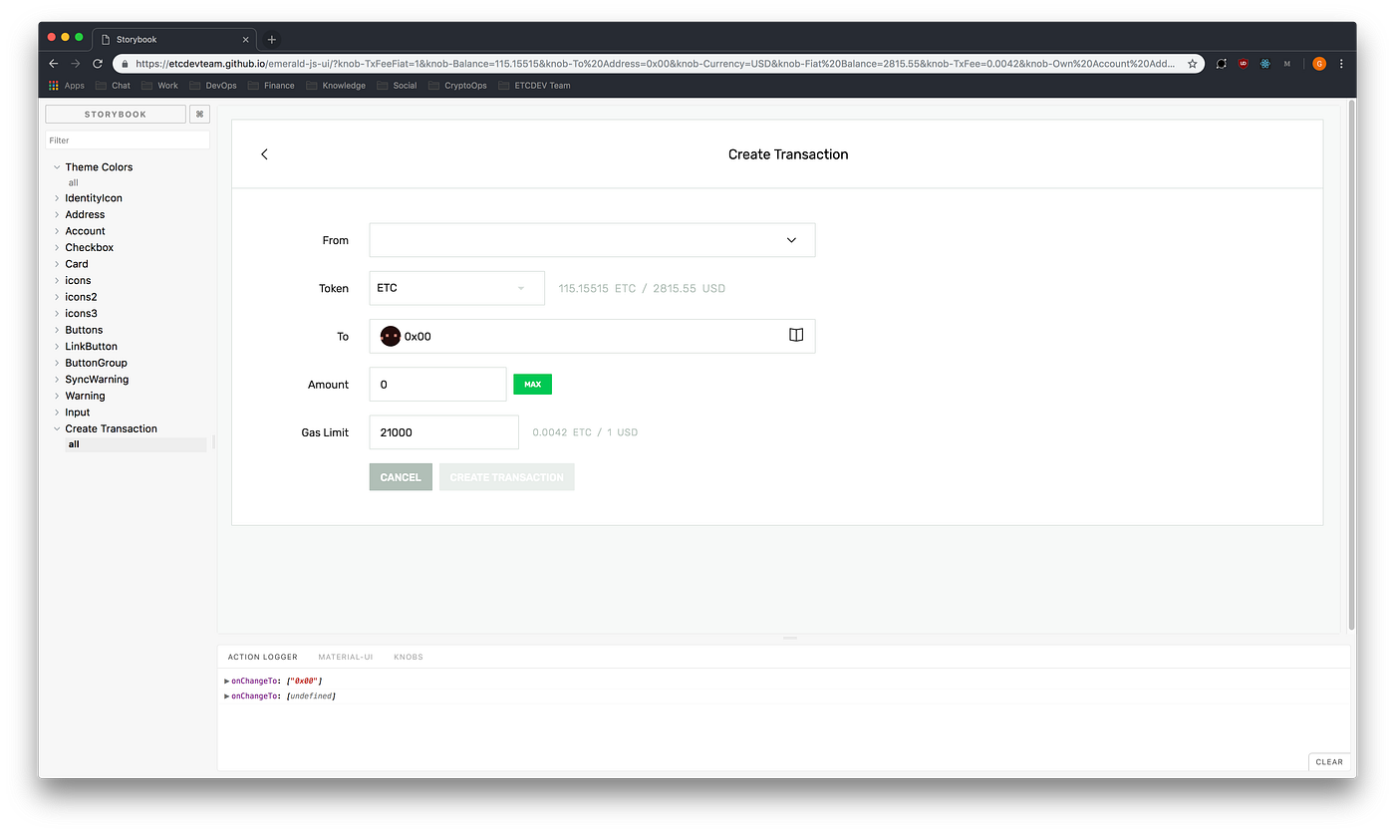Open Chrome's three-dot menu

point(1342,62)
